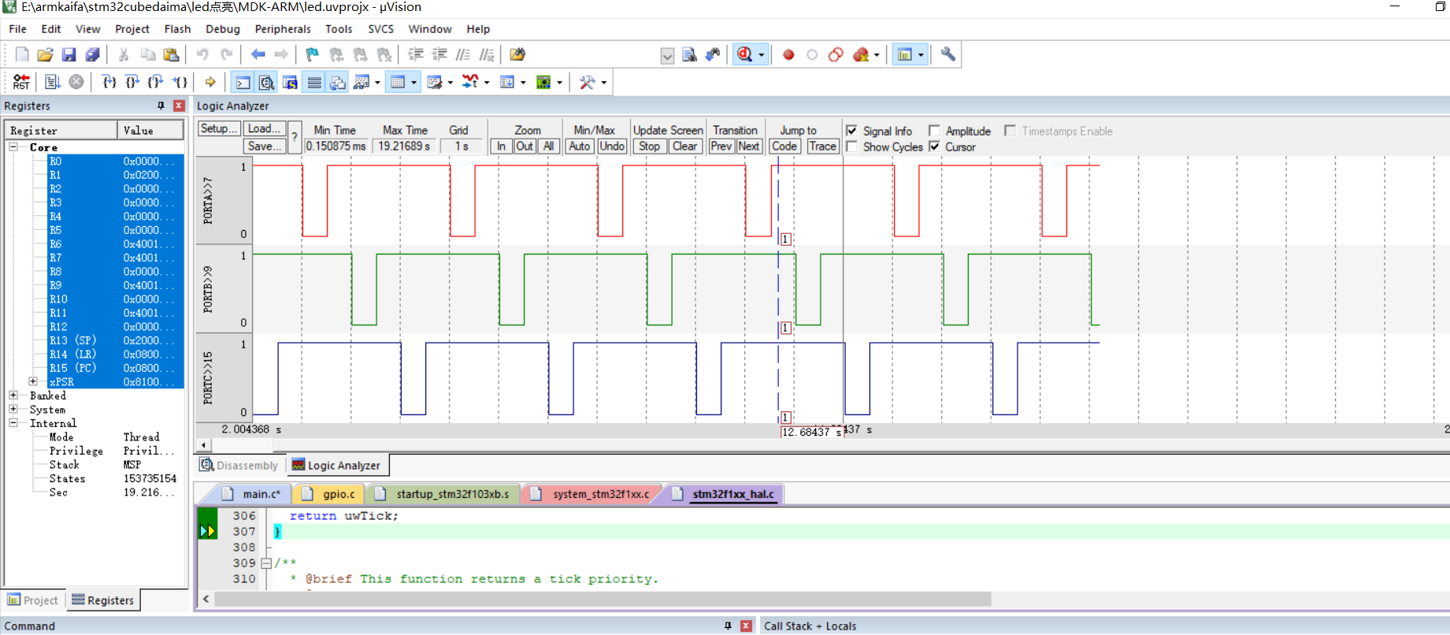This screenshot has width=1450, height=635.
Task: Toggle the Cursor checkbox
Action: [934, 147]
